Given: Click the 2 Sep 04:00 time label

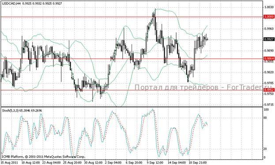Looking at the screenshot, I should point(113,163).
